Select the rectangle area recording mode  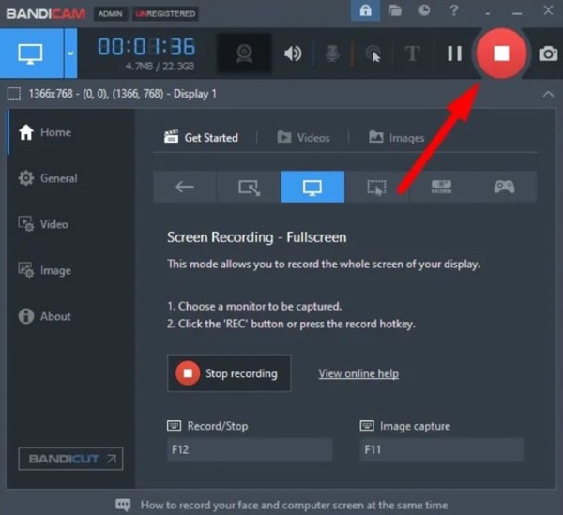pyautogui.click(x=249, y=187)
